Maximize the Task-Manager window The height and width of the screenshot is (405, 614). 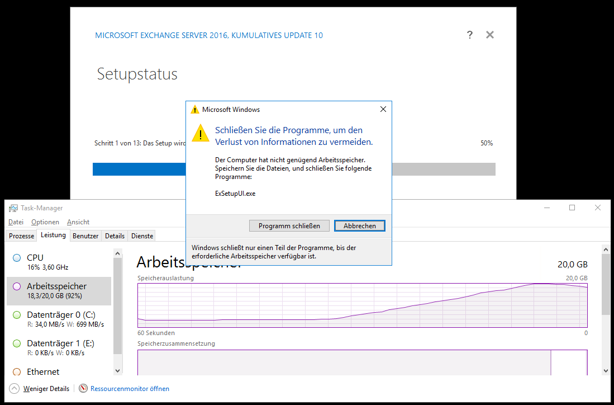(572, 208)
